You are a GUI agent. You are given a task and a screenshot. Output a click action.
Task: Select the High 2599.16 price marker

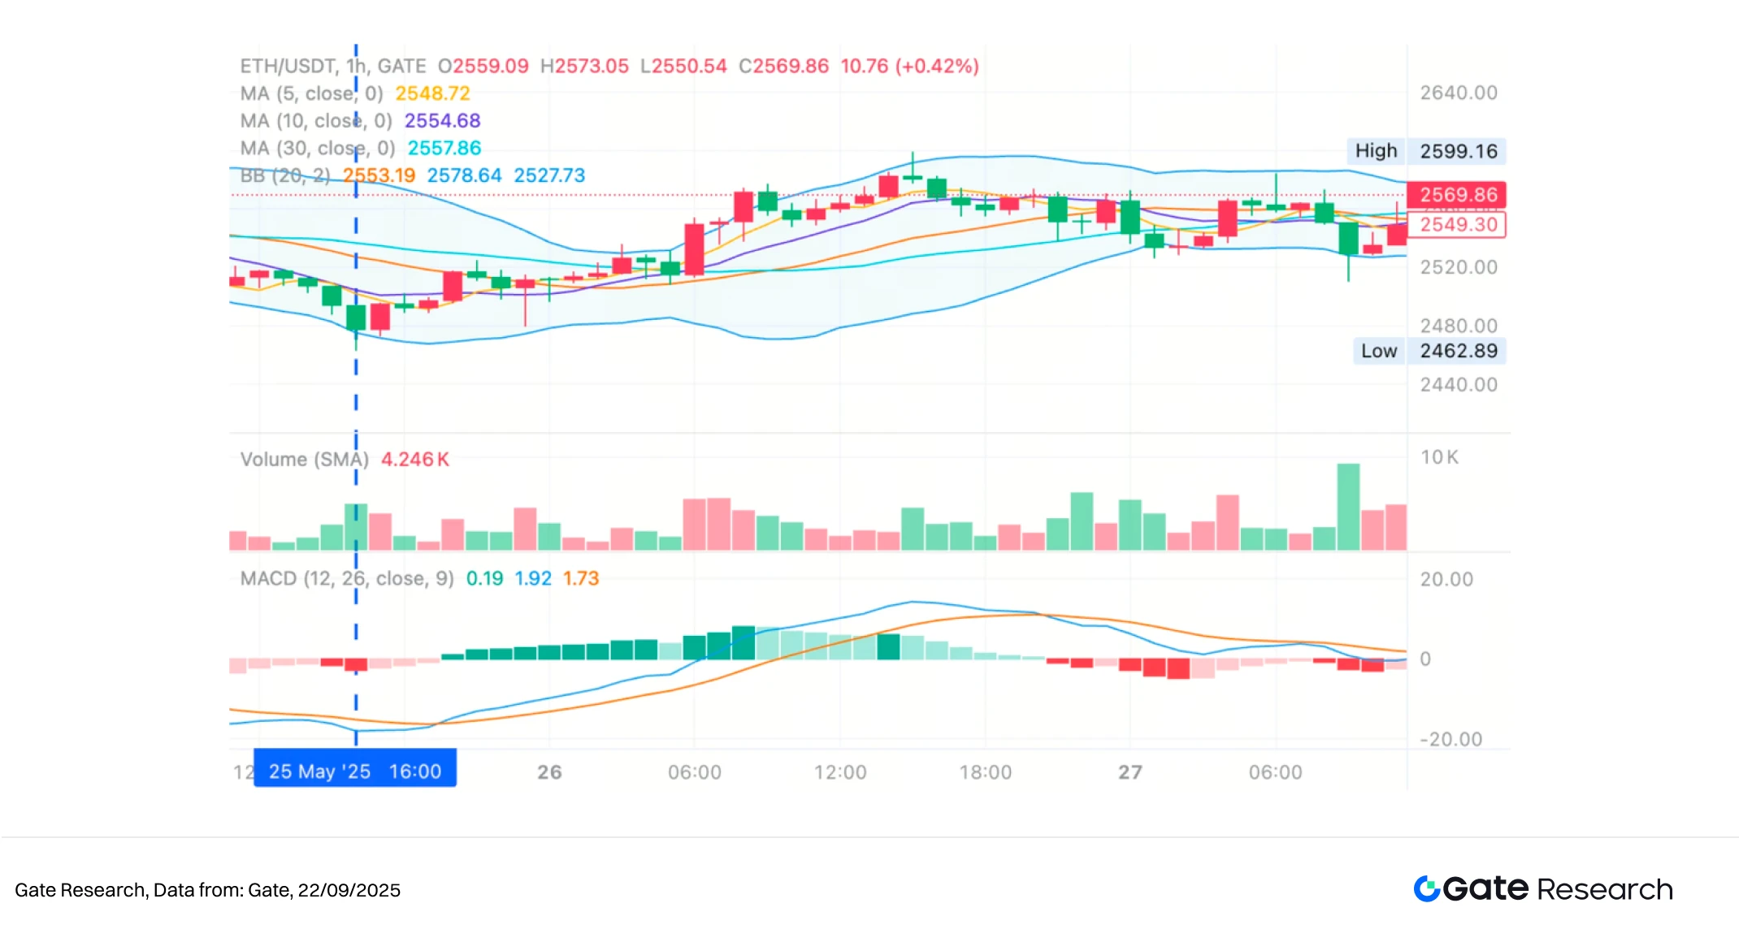[x=1426, y=151]
